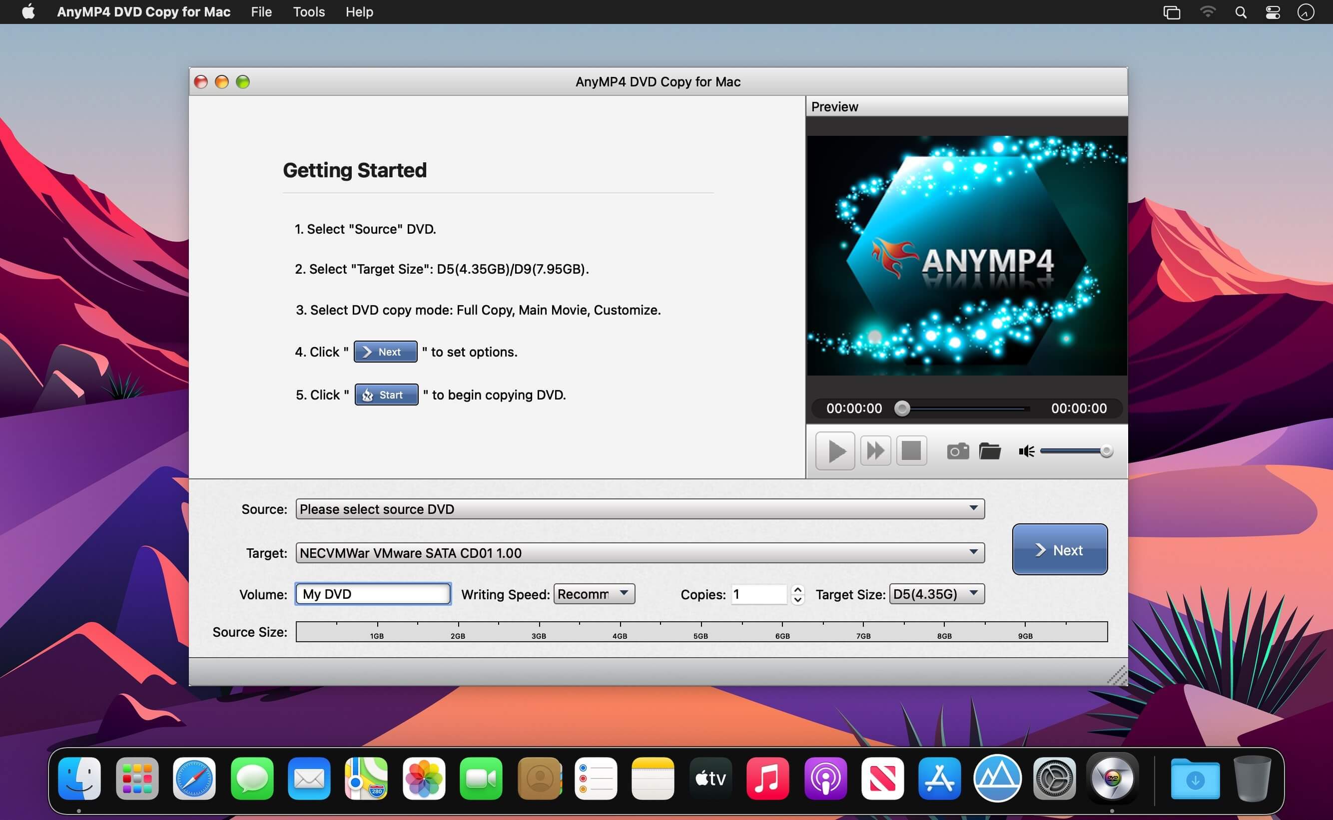This screenshot has height=820, width=1333.
Task: Open snapshot folder icon
Action: (x=990, y=451)
